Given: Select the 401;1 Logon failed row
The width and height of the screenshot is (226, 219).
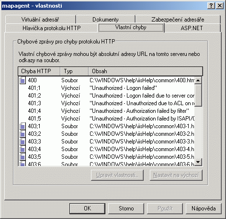Looking at the screenshot, I should (106, 88).
